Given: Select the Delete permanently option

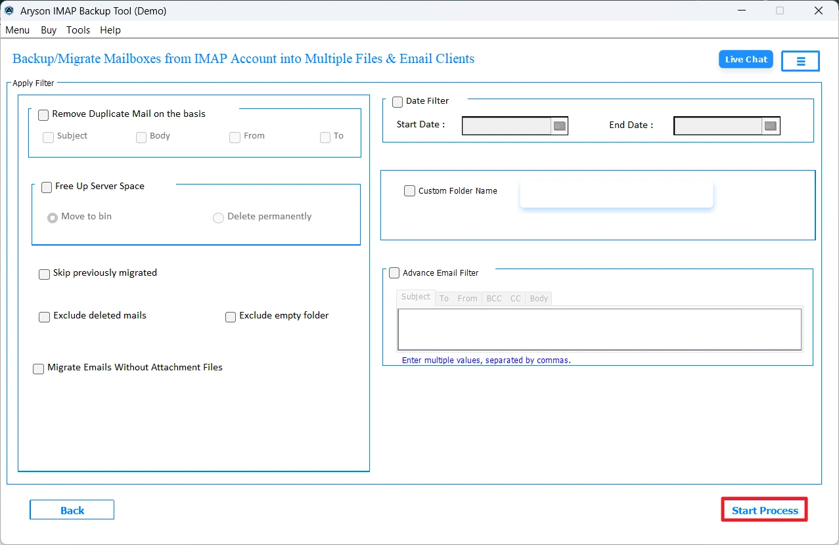Looking at the screenshot, I should [218, 217].
